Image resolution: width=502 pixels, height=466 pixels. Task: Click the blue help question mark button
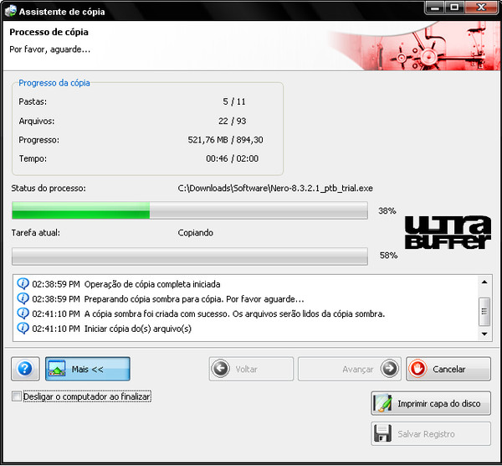(25, 369)
